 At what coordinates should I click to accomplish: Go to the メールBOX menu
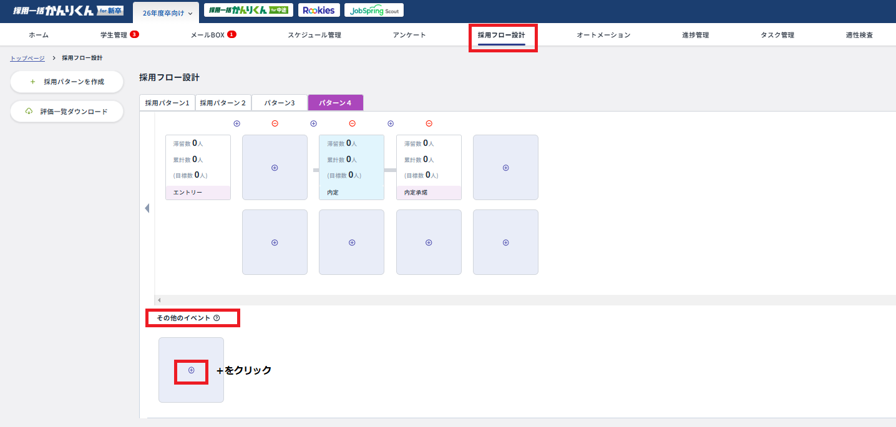(x=207, y=35)
